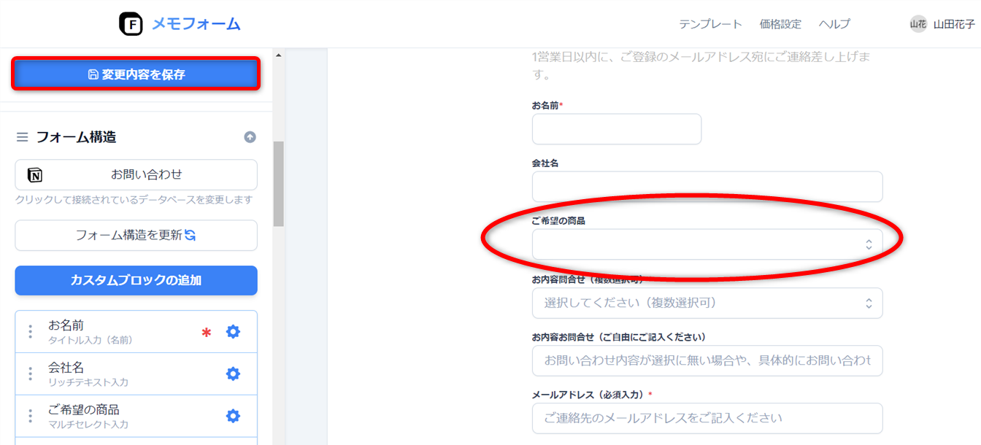
Task: Collapse the フォーム構造 section arrow
Action: pyautogui.click(x=250, y=137)
